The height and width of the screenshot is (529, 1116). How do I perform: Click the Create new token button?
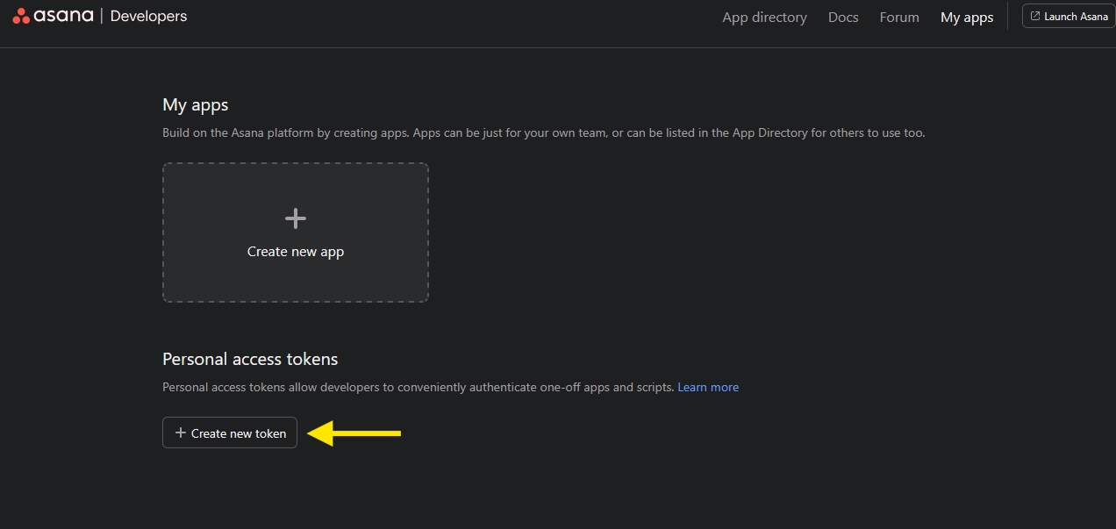[230, 432]
